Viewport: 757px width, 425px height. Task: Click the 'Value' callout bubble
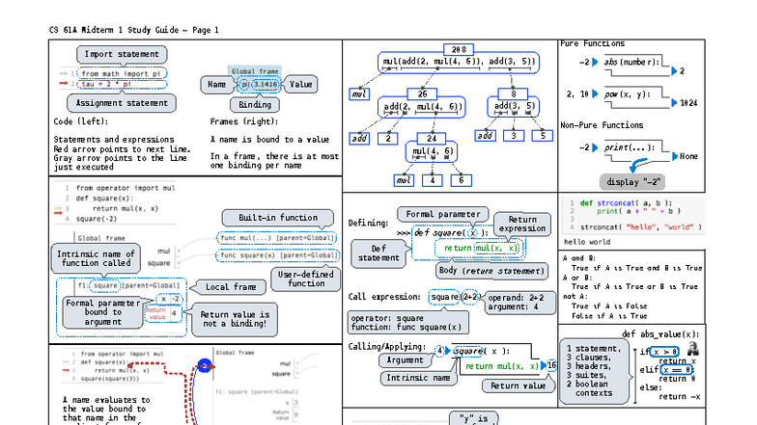pos(301,85)
